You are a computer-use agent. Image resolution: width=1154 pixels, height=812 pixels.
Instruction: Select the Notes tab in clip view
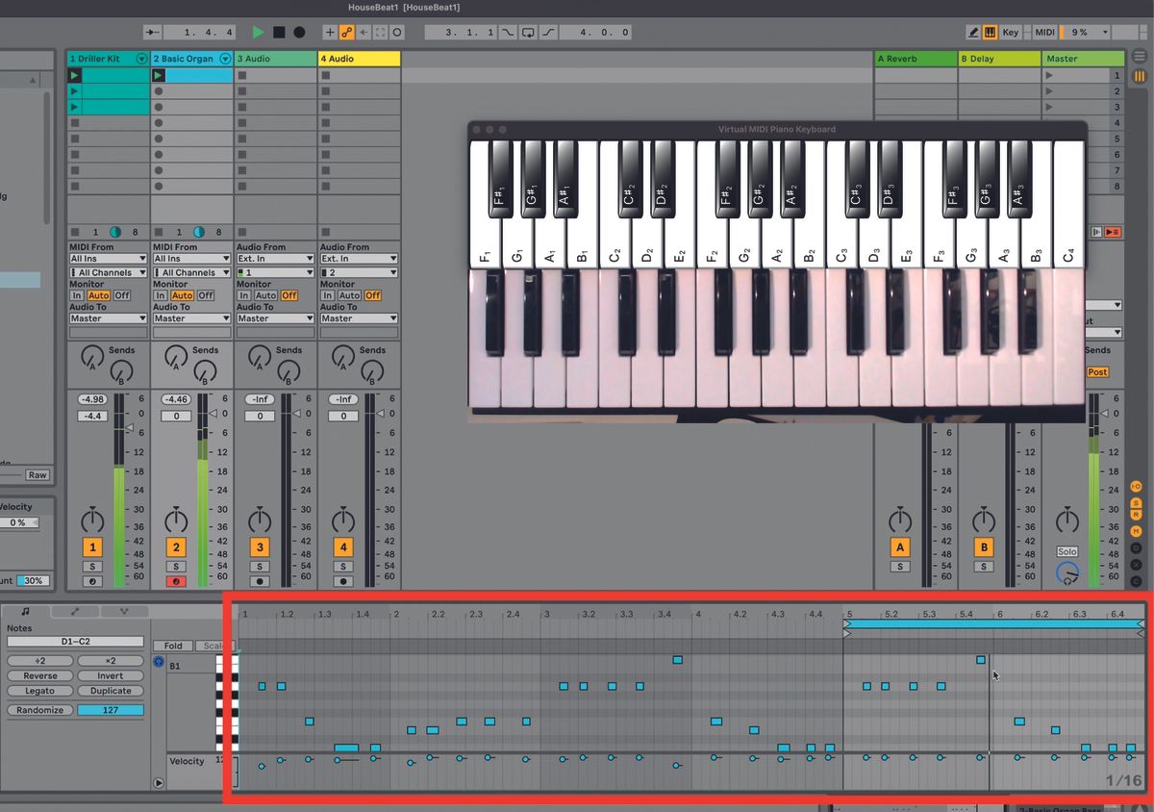tap(26, 611)
